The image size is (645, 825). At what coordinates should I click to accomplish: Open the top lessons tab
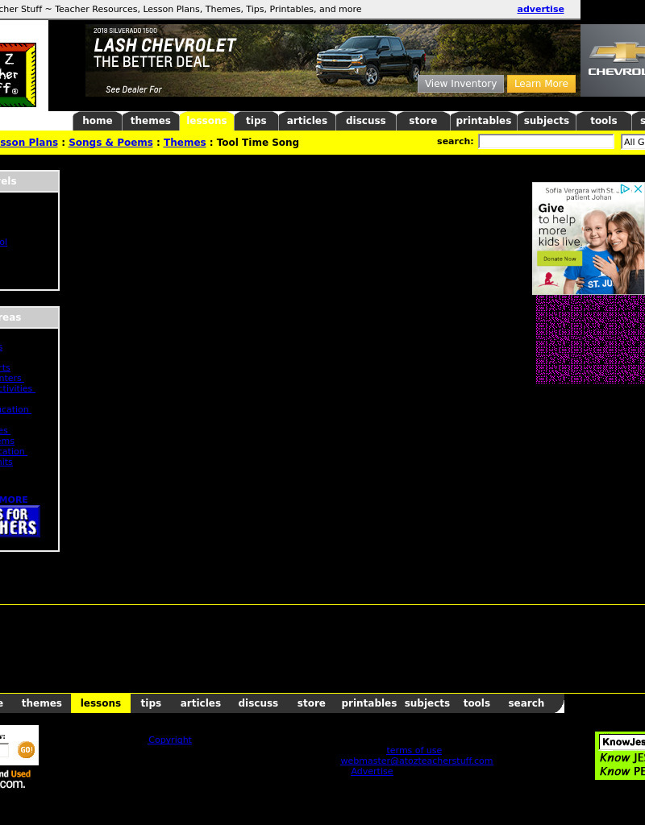point(206,121)
